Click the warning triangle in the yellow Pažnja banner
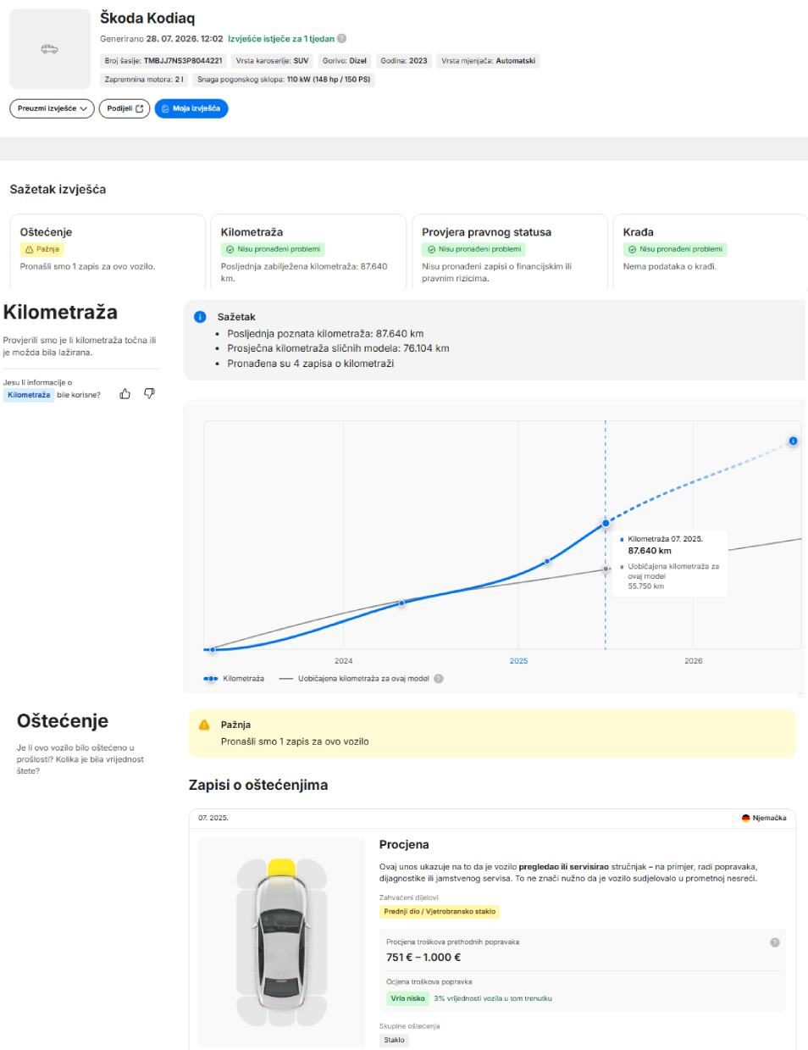The height and width of the screenshot is (1050, 808). coord(204,725)
